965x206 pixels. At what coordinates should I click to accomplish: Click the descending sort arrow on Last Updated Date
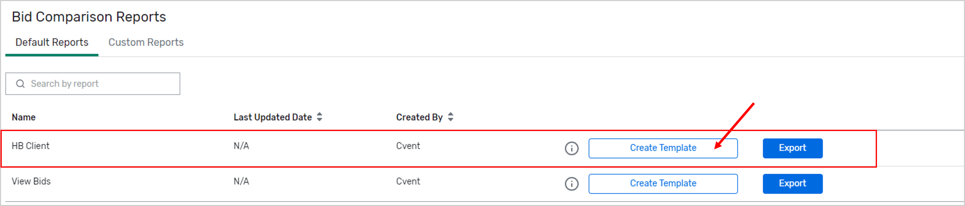(x=320, y=120)
